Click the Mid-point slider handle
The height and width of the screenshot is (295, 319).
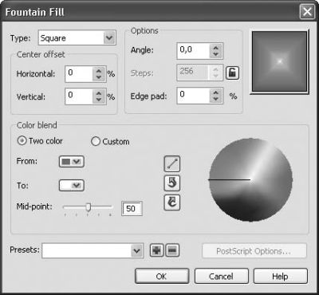tap(89, 207)
